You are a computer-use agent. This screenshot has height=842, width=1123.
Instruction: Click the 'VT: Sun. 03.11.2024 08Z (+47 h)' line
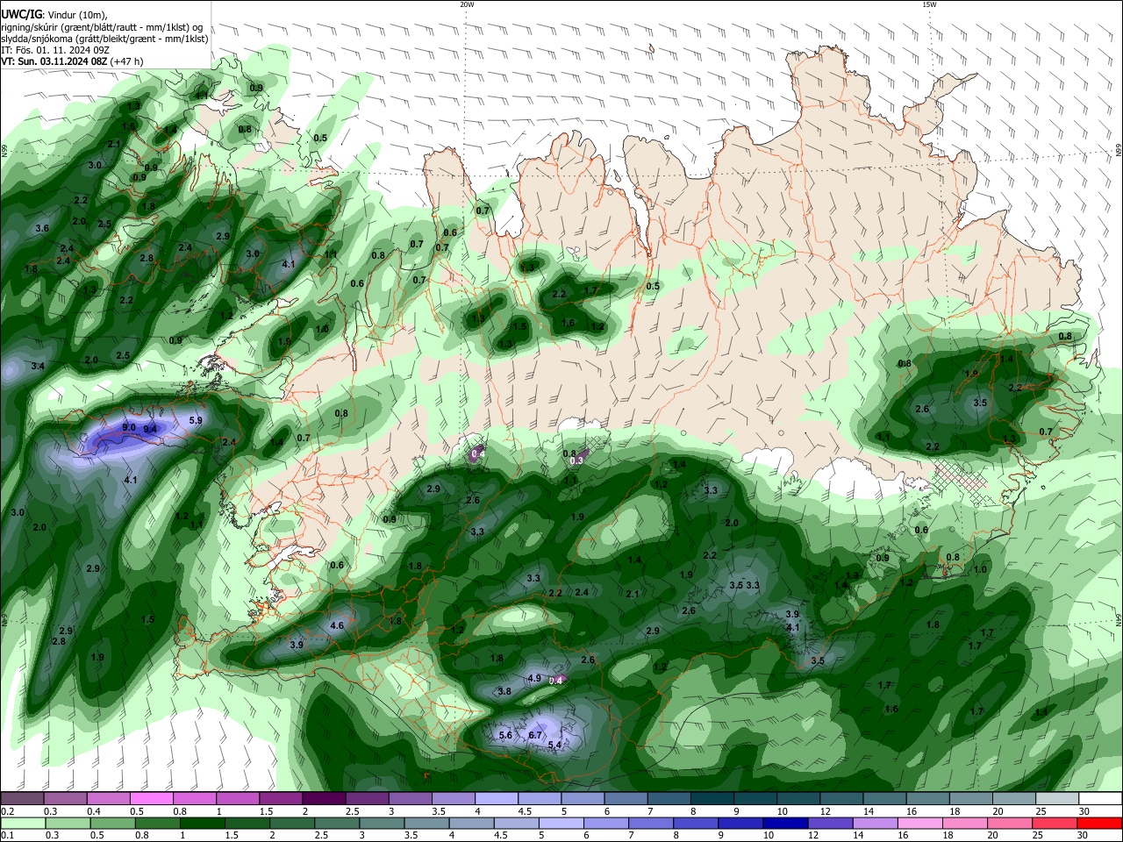pyautogui.click(x=72, y=61)
